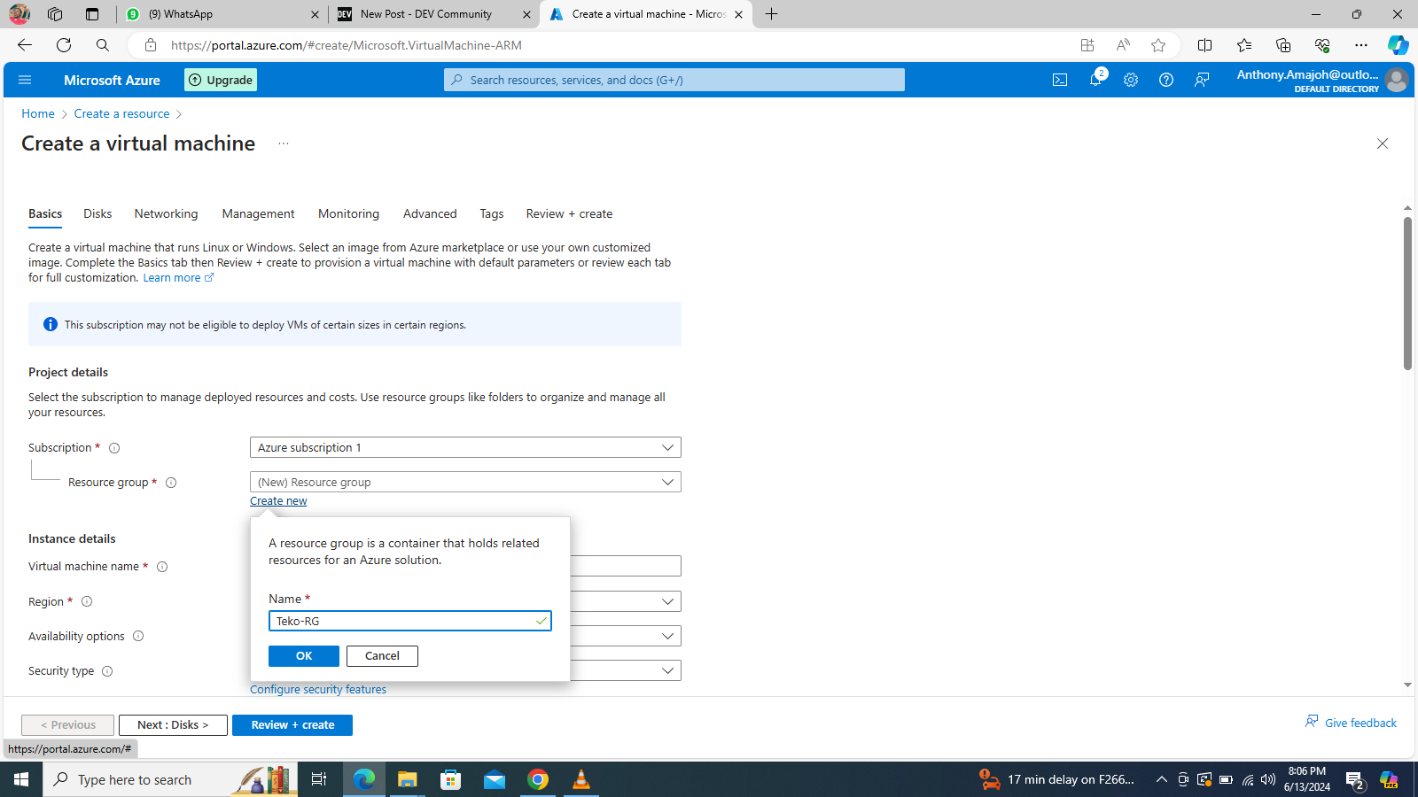The image size is (1418, 797).
Task: Open VLC media player from the taskbar
Action: [x=581, y=779]
